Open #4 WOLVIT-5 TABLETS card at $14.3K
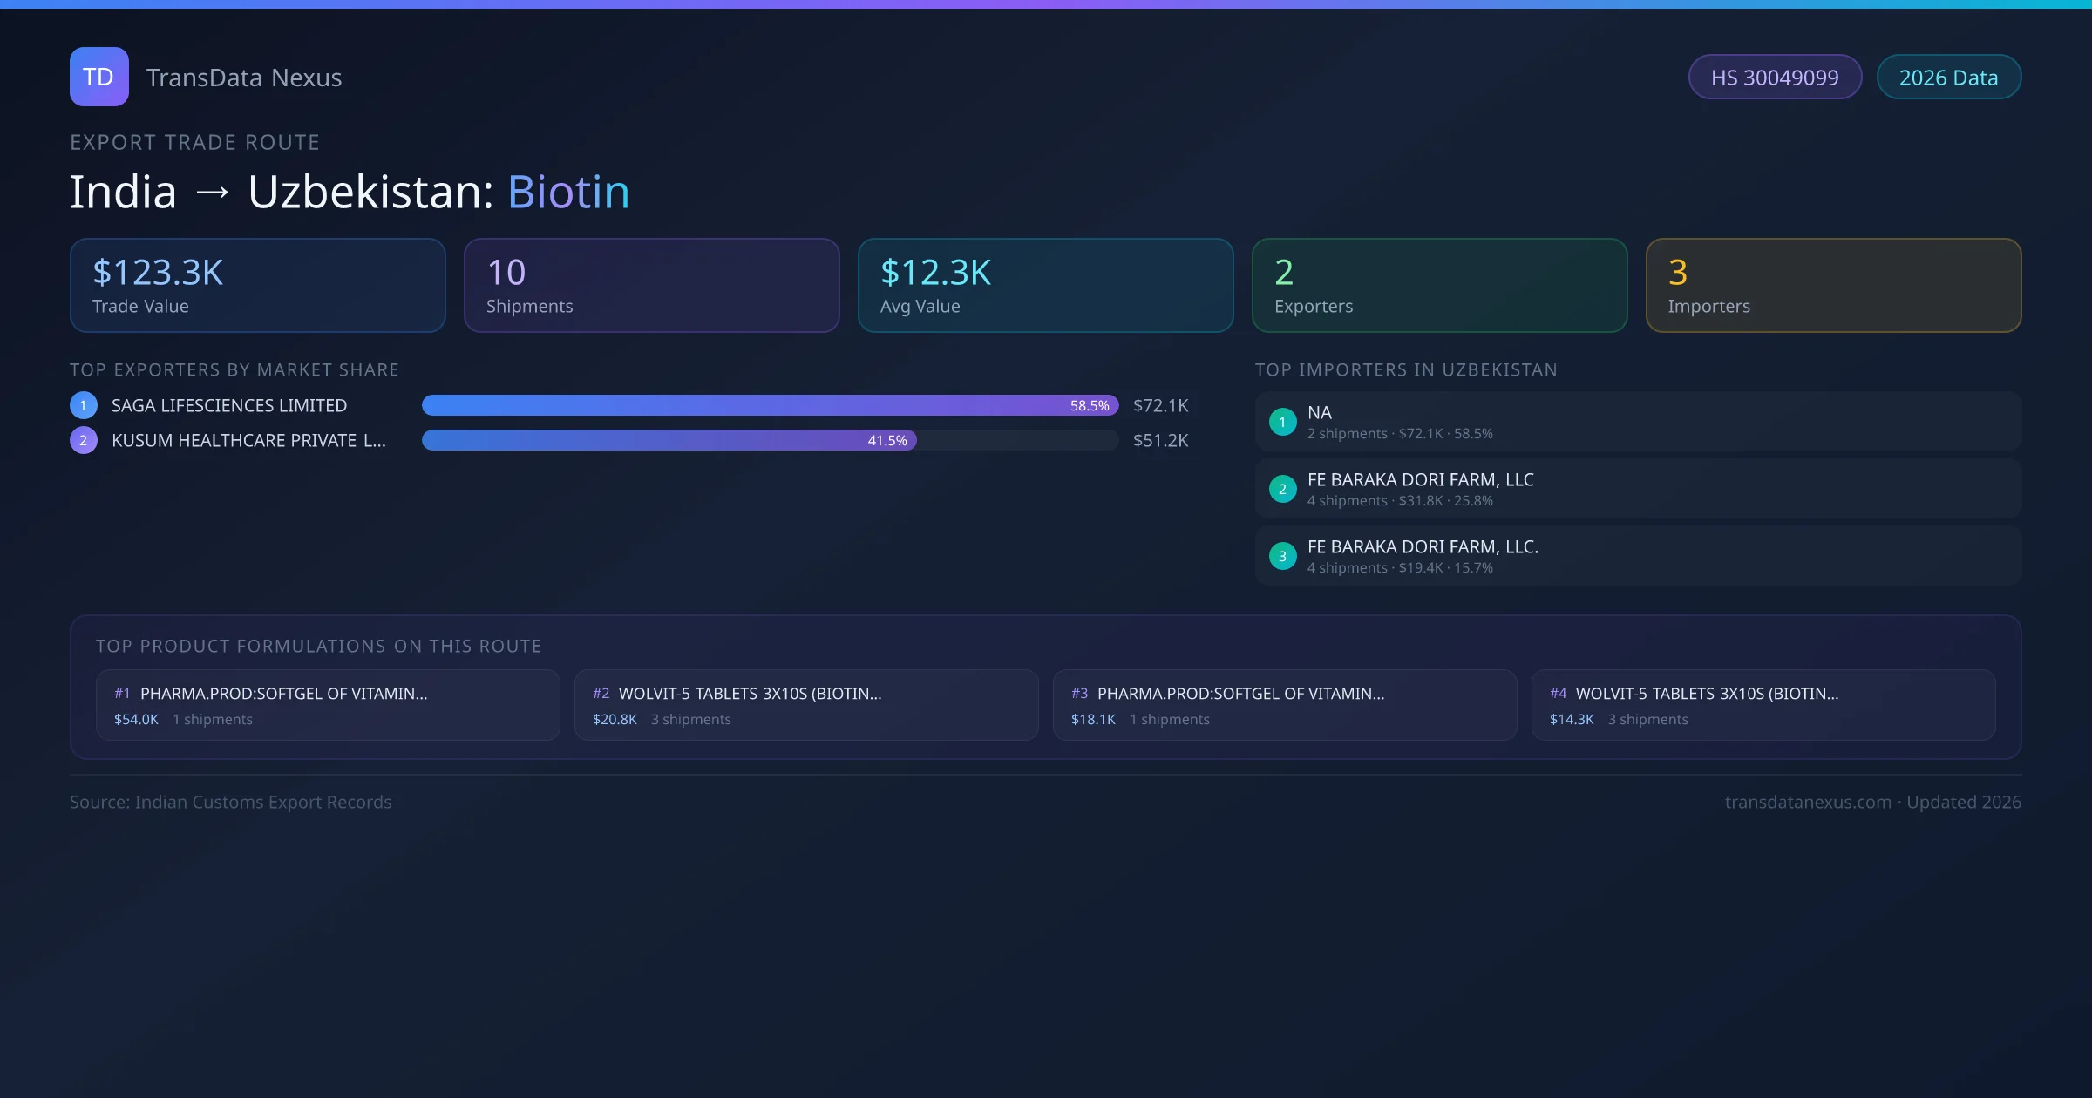 click(x=1763, y=705)
